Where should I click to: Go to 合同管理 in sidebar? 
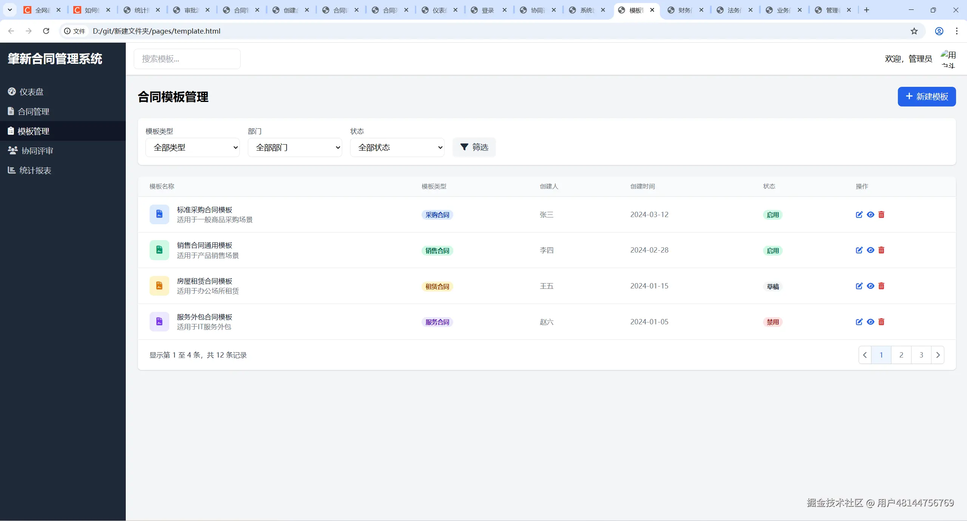point(33,111)
